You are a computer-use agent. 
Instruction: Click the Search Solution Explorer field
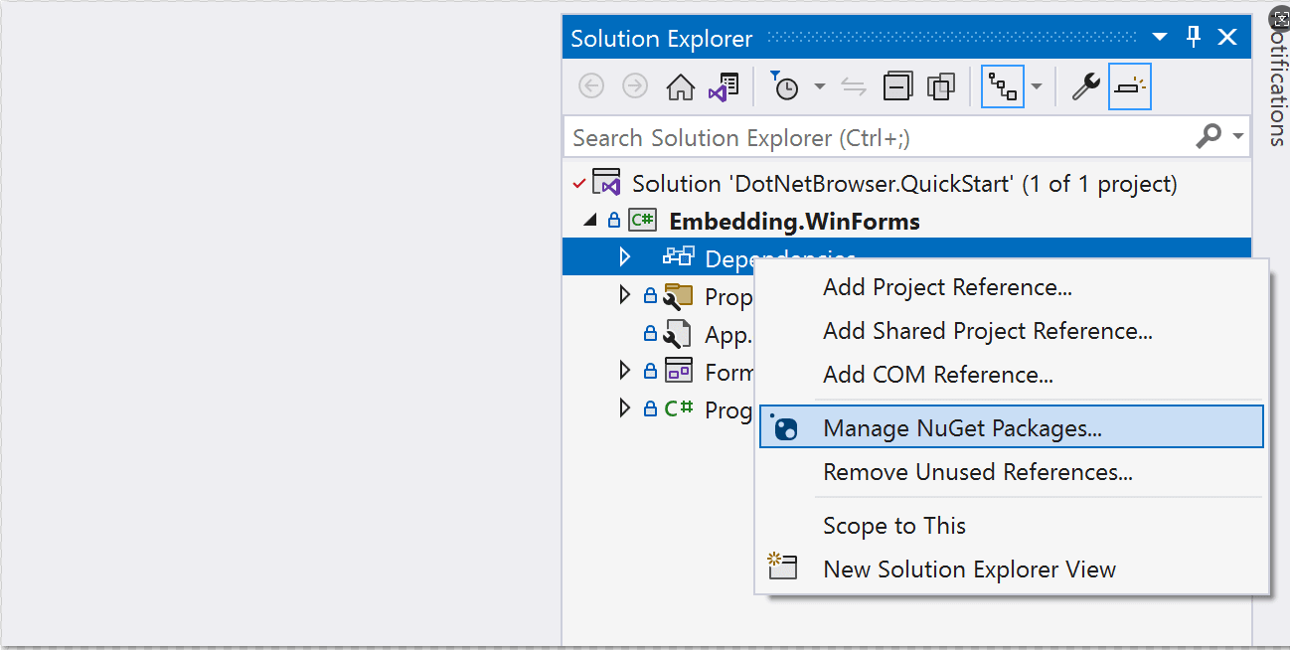pyautogui.click(x=906, y=137)
